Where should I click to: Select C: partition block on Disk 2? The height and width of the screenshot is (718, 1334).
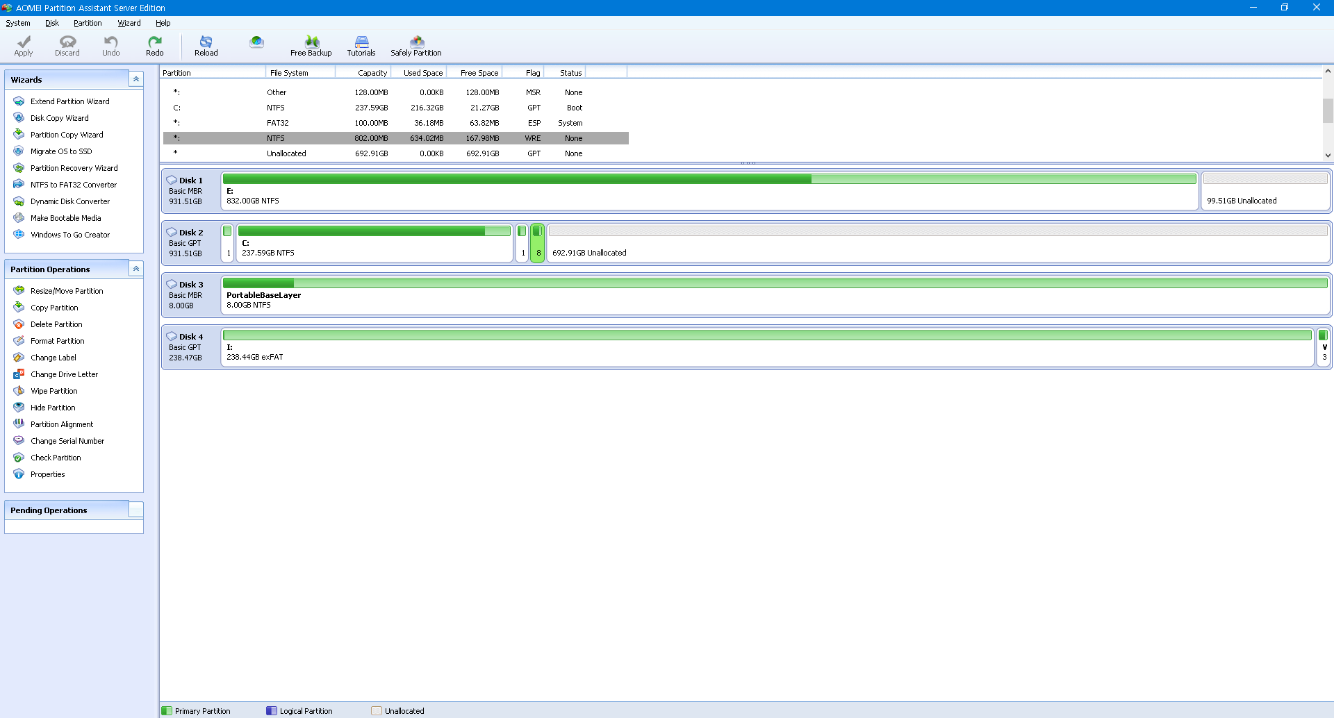[x=374, y=243]
